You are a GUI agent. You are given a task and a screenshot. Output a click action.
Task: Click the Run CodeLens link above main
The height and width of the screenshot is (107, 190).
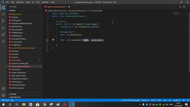click(58, 21)
